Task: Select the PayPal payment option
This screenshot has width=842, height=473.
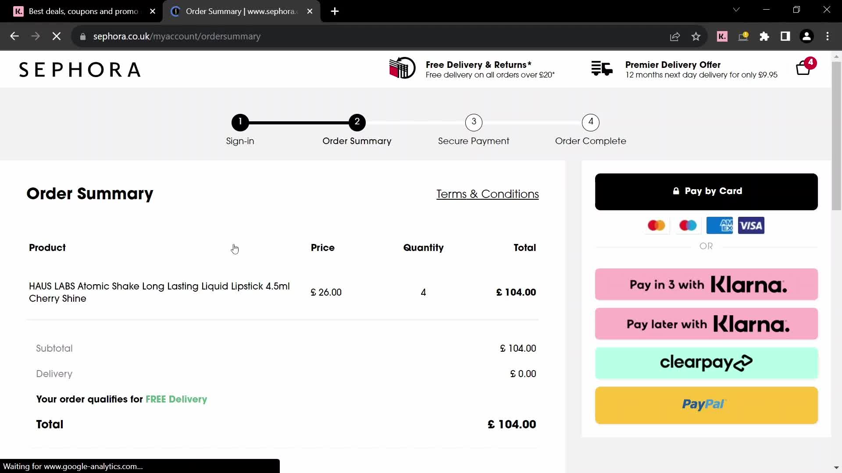Action: point(706,404)
